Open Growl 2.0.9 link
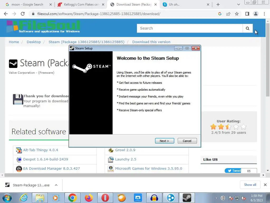This screenshot has width=270, height=203. (125, 150)
